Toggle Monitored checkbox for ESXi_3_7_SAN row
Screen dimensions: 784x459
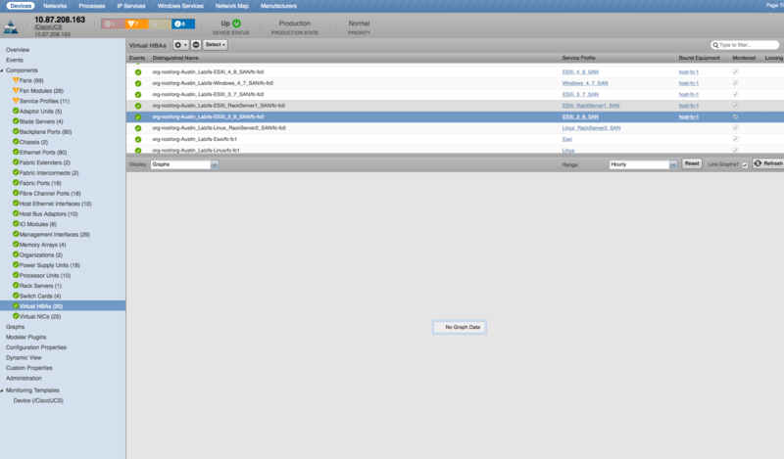coord(735,94)
